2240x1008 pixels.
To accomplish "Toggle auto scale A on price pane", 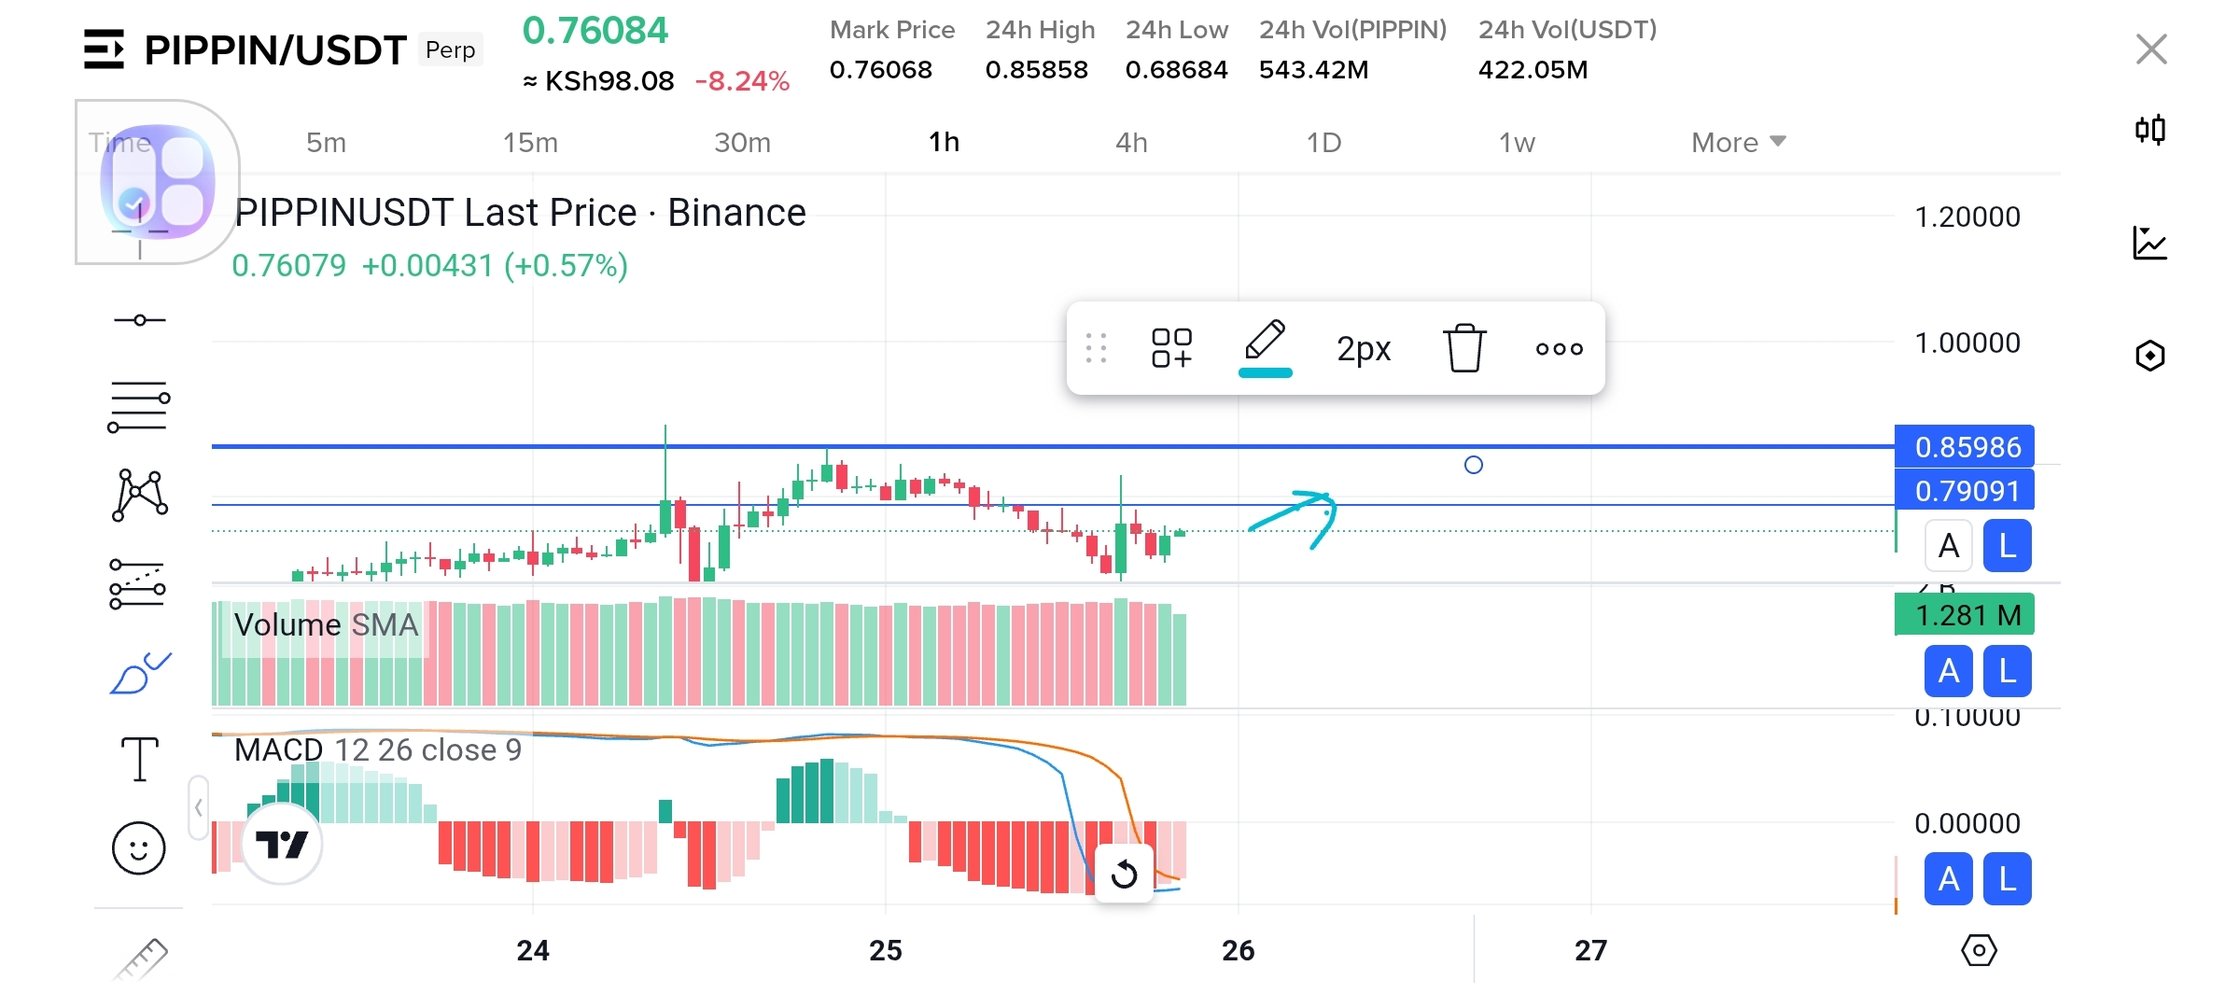I will click(1949, 546).
